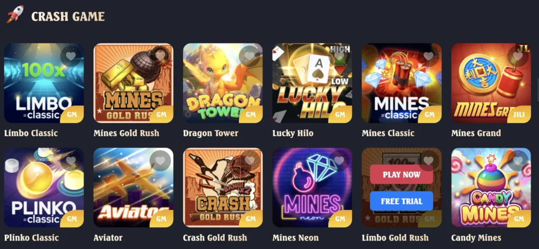Favorite Limbo Classic with its heart icon
The height and width of the screenshot is (249, 539).
pos(71,56)
